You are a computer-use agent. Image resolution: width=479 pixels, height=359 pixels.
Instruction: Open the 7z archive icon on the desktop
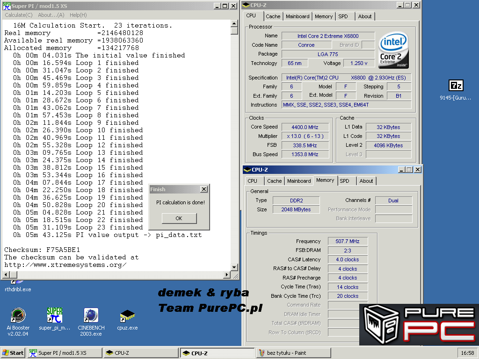tap(456, 86)
